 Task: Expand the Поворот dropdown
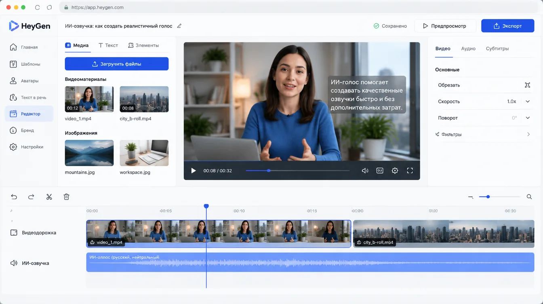tap(528, 118)
